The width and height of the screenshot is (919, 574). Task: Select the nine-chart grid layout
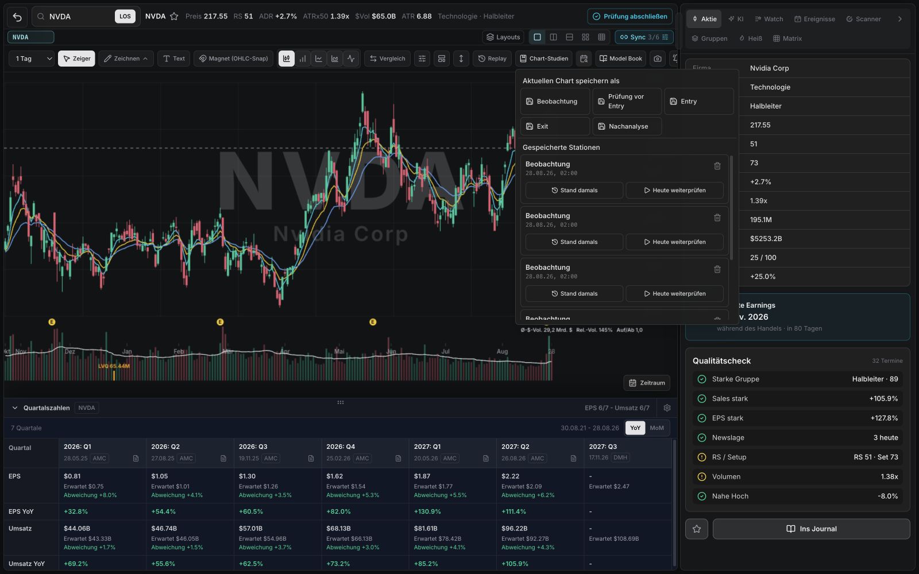click(x=601, y=37)
